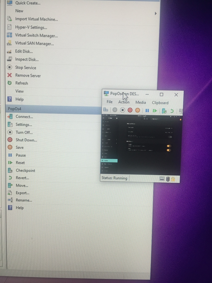Open the dropdown in the VM settings panel

pyautogui.click(x=168, y=128)
